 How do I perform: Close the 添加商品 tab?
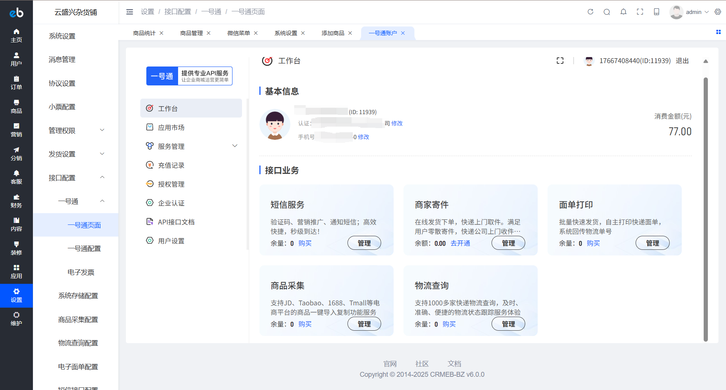click(350, 33)
